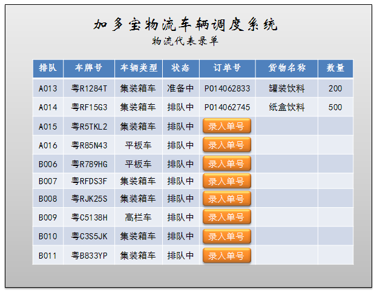This screenshot has width=377, height=292.
Task: Select queue number B008 cell
Action: [48, 199]
